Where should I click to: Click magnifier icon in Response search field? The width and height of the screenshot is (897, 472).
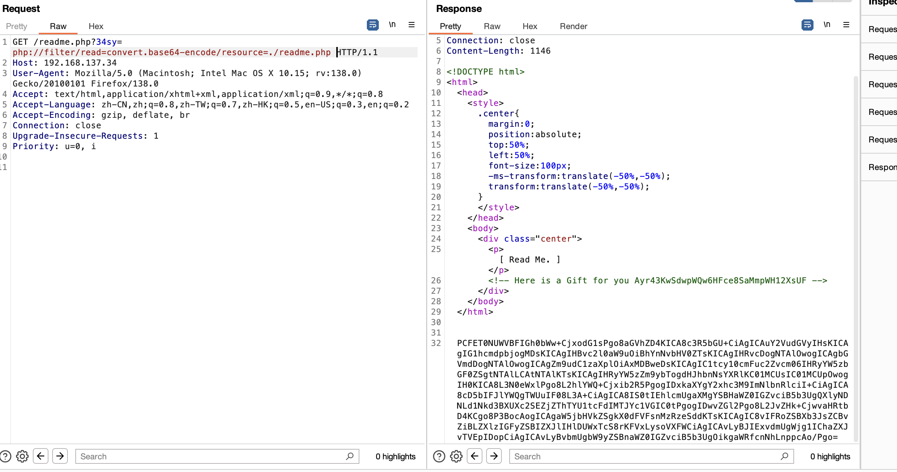pos(784,456)
